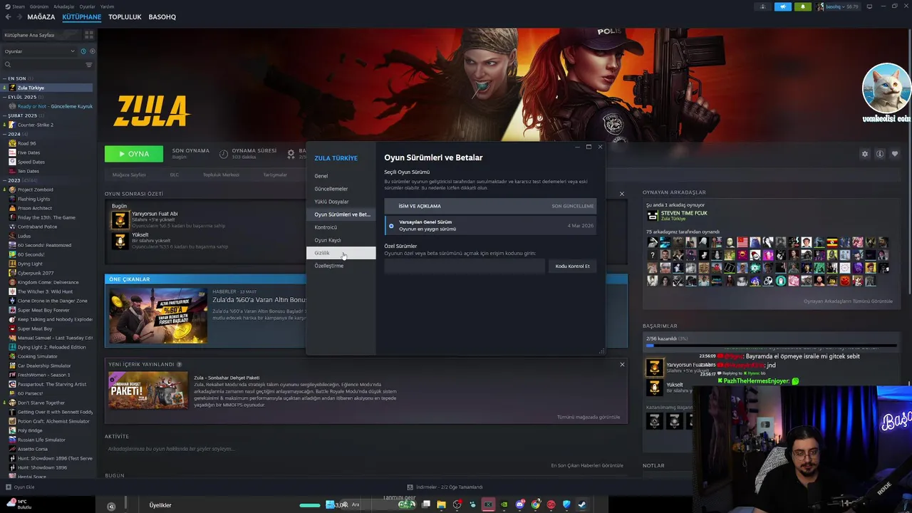Open the announcements megaphone button
Viewport: 912px width, 513px height.
coord(783,6)
